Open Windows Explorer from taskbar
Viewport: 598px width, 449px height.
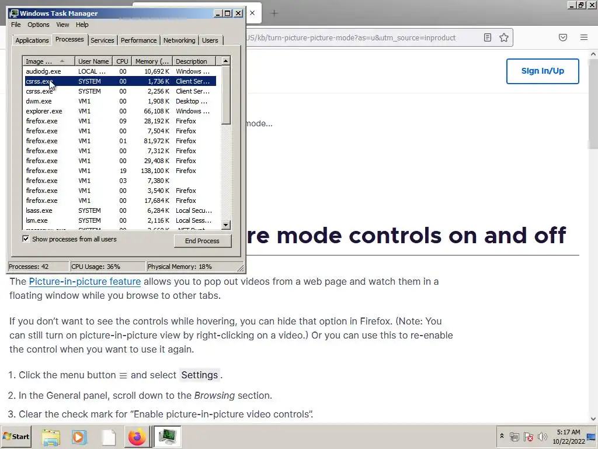[x=51, y=436]
